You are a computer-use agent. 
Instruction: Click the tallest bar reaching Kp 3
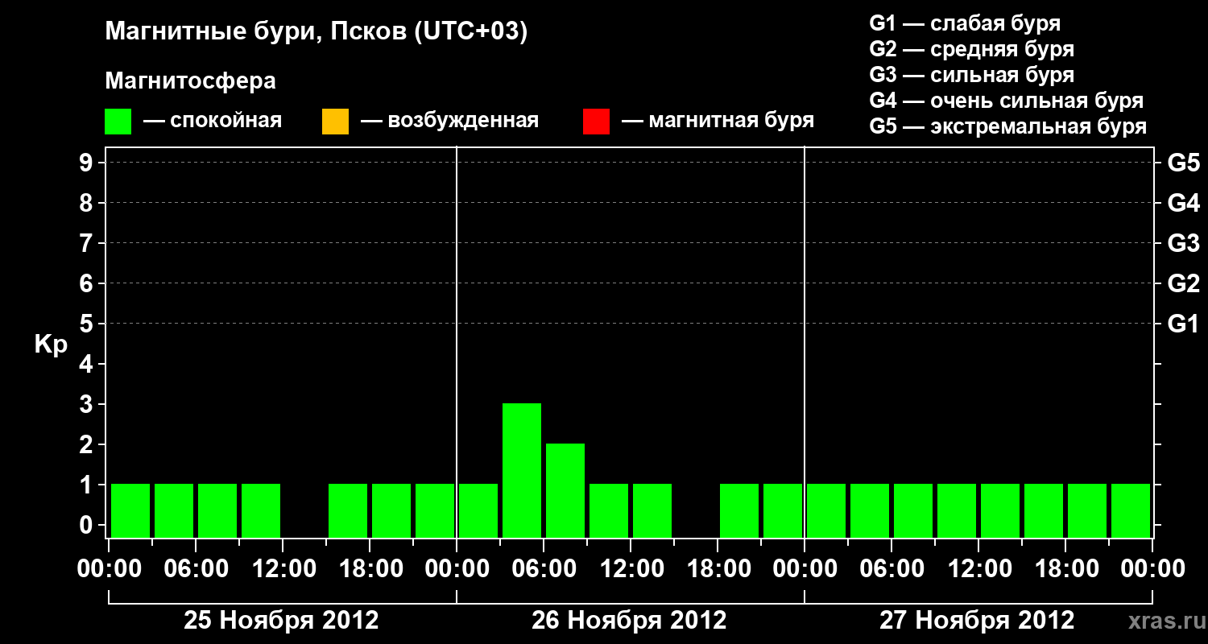point(522,470)
